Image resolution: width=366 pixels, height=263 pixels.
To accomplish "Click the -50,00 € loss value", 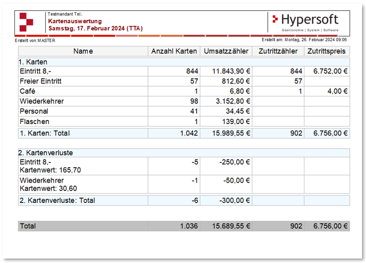I will [237, 181].
